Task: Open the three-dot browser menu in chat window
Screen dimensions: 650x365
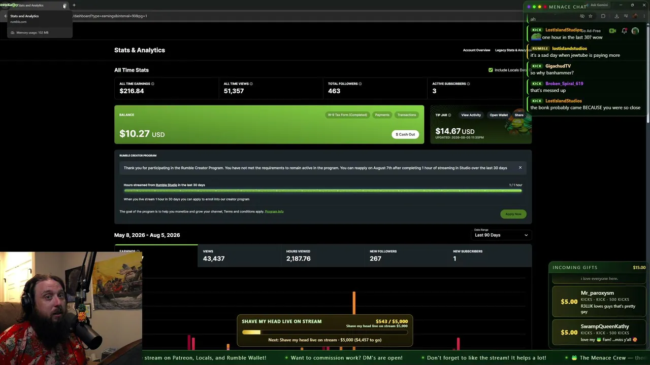Action: 643,16
